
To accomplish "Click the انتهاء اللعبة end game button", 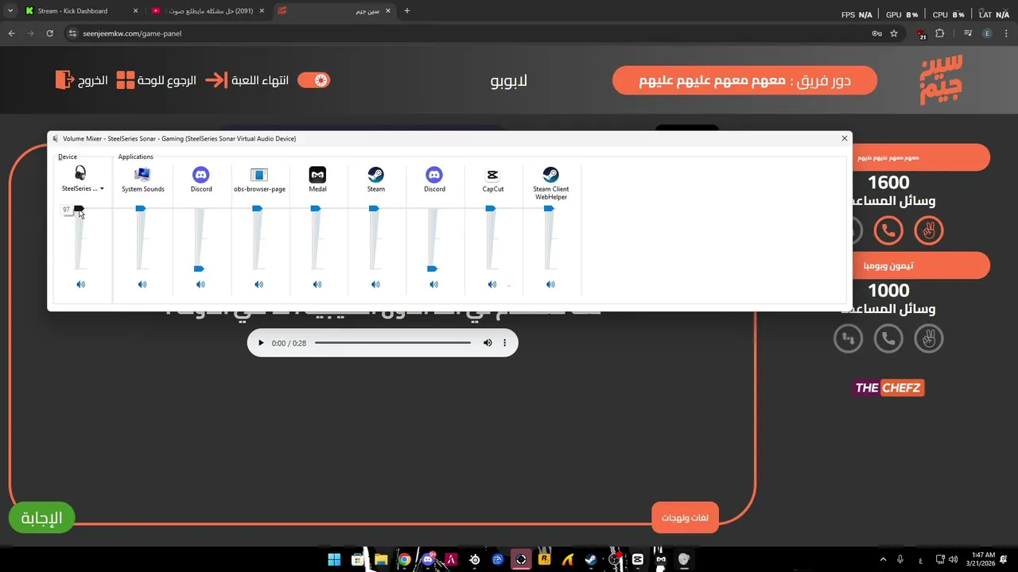I will [x=247, y=80].
